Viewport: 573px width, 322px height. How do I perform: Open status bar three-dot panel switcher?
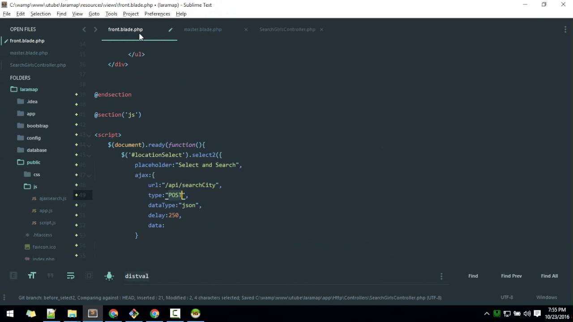[x=4, y=297]
